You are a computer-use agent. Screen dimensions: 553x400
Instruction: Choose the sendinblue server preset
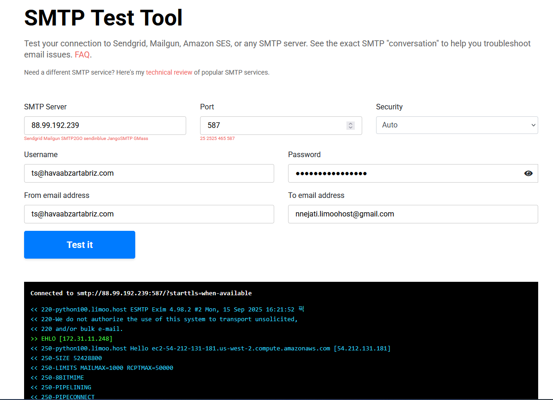tap(95, 139)
